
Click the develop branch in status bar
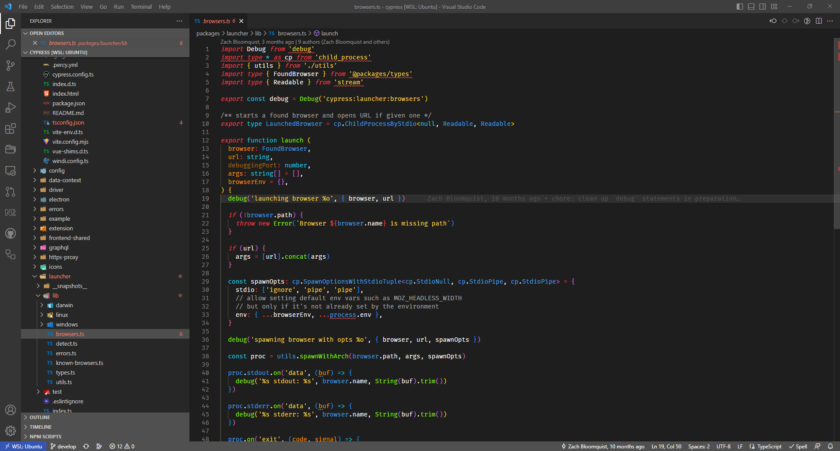coord(63,446)
